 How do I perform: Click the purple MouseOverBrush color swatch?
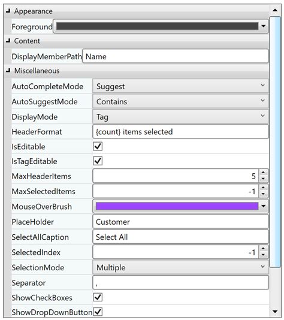177,206
